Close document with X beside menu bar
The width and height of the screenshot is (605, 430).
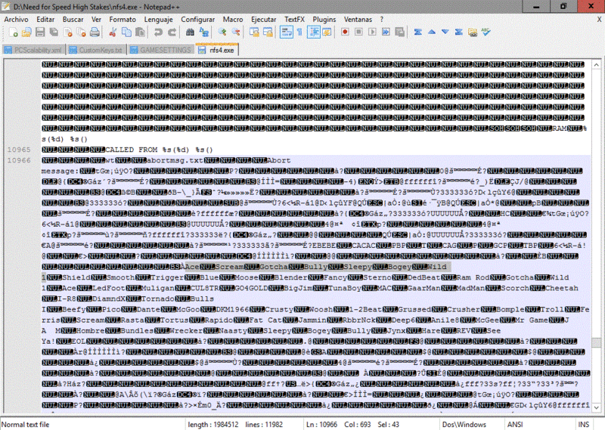point(599,20)
